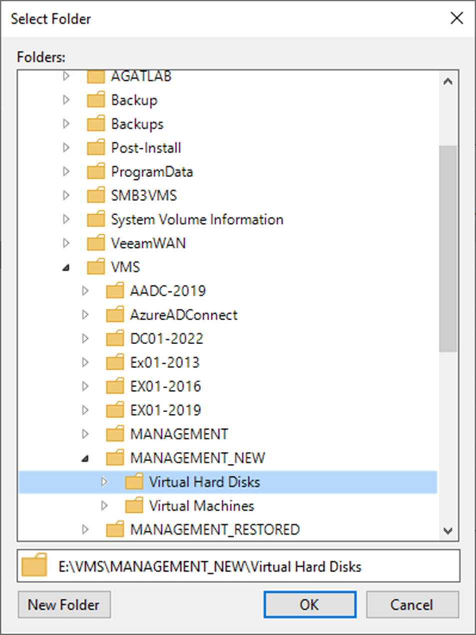Click the folder icon next to SMB3VMS
This screenshot has height=635, width=476.
[x=95, y=196]
